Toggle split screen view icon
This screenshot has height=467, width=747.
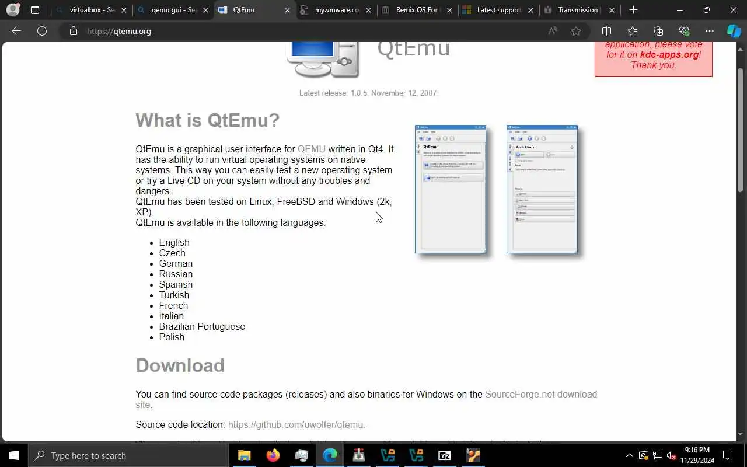tap(606, 31)
